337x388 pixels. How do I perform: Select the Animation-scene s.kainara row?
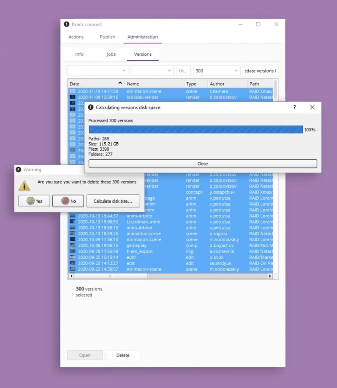coord(170,91)
